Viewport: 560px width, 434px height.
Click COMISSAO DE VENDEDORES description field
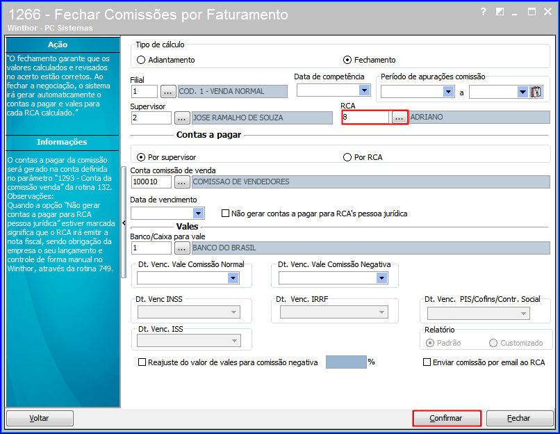pyautogui.click(x=371, y=182)
